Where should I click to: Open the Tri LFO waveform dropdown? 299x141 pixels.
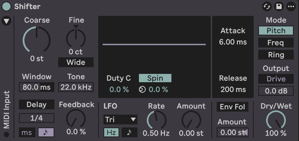click(x=120, y=120)
